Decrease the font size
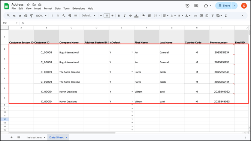Viewport: 251px width, 141px height. 101,16
